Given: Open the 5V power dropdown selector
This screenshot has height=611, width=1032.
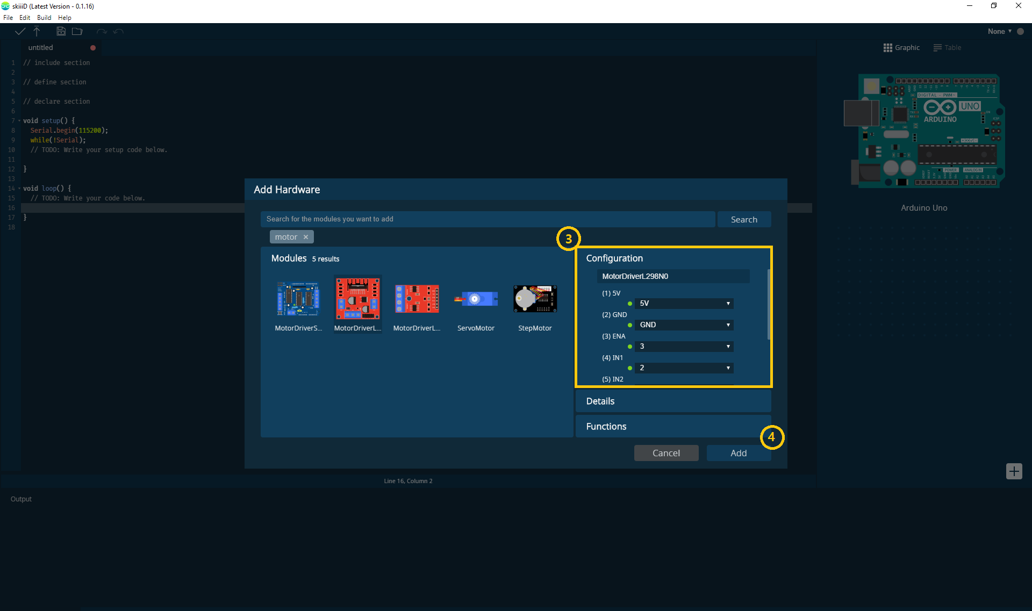Looking at the screenshot, I should tap(684, 303).
